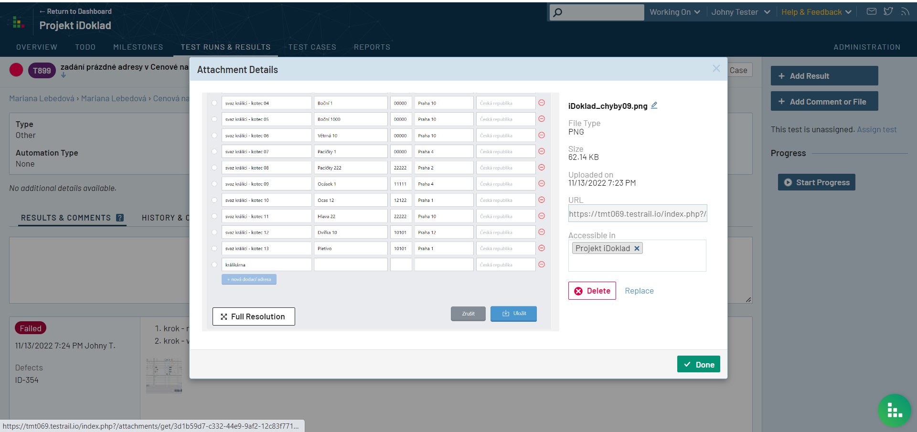
Task: Select radio button for kotec 09
Action: tap(214, 184)
